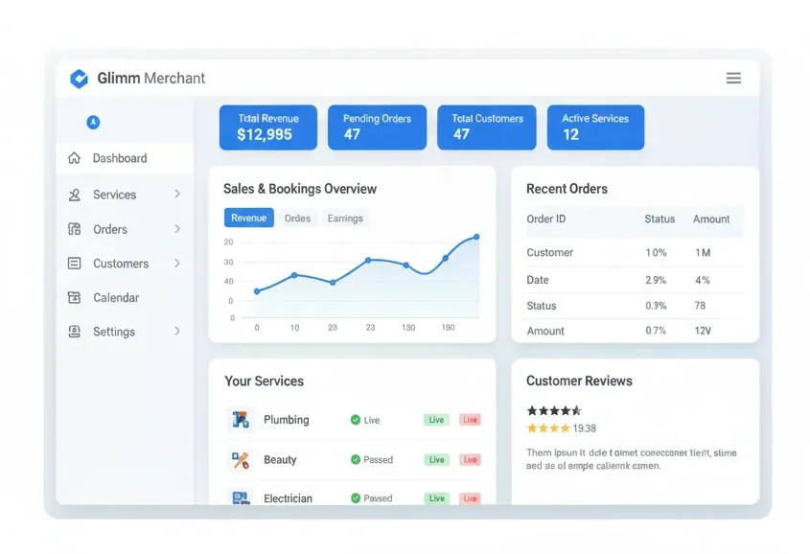Click the Dashboard home icon
The image size is (810, 554).
pos(75,158)
